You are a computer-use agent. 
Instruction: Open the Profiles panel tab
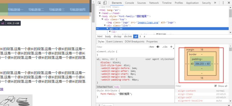click(x=179, y=3)
